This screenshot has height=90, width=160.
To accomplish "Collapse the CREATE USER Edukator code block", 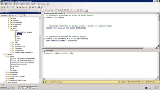I will [45, 39].
